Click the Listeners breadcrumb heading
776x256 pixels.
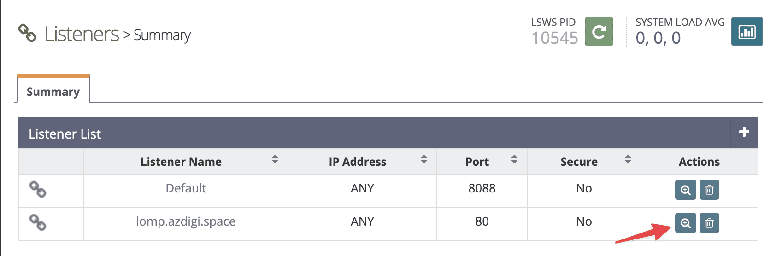(82, 34)
